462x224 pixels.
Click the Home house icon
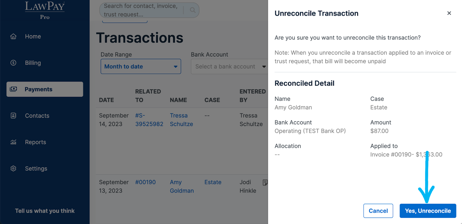(x=13, y=37)
